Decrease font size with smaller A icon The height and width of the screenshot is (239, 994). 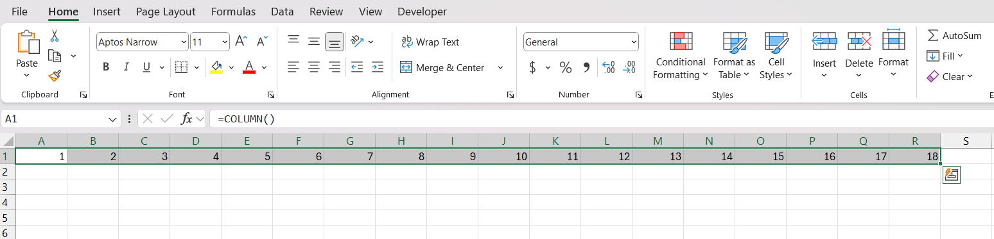(261, 42)
